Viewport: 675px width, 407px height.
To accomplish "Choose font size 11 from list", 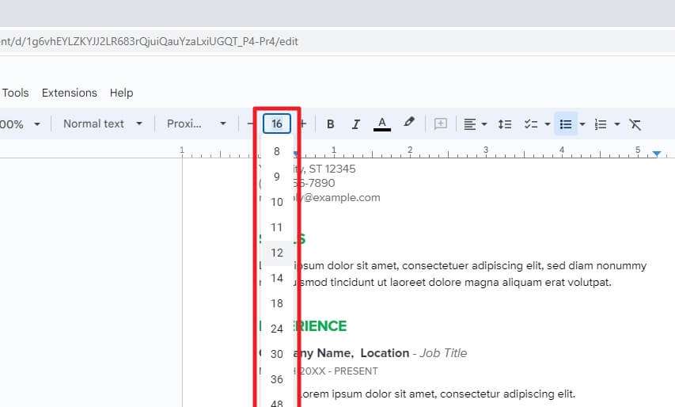I will pyautogui.click(x=277, y=227).
